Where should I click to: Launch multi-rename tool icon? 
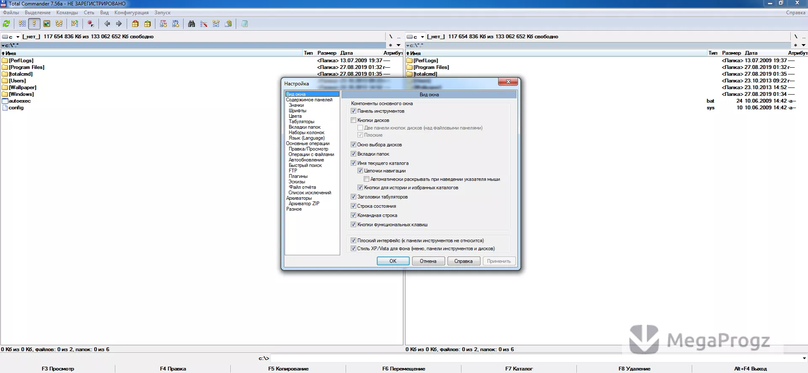tap(204, 24)
